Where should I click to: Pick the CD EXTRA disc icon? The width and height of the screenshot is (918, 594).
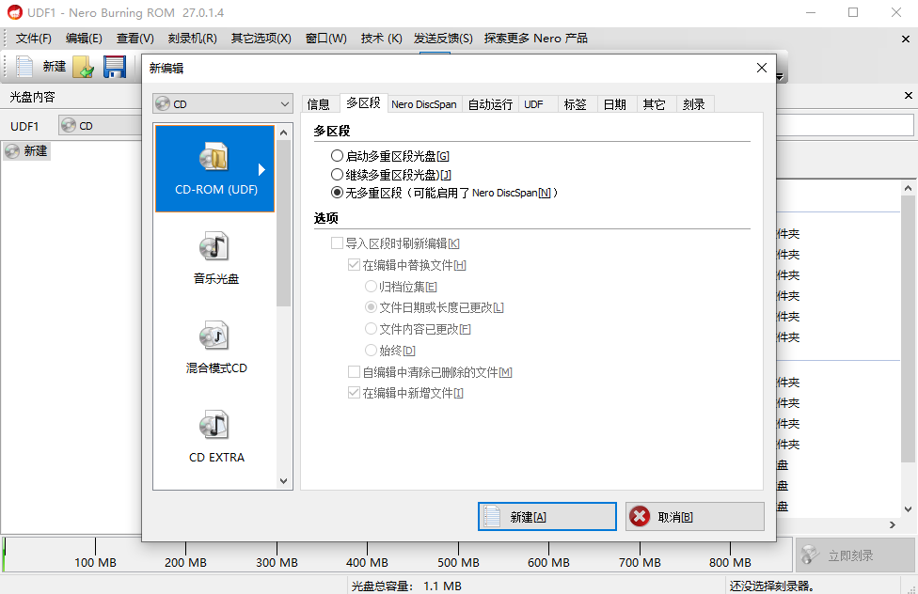click(214, 426)
